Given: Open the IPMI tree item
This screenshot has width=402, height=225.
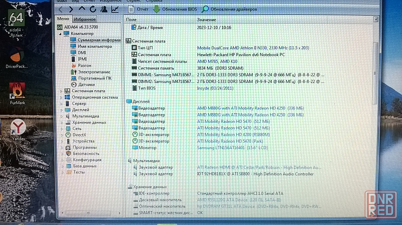Looking at the screenshot, I should point(79,59).
